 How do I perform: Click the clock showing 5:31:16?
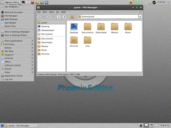161,2
